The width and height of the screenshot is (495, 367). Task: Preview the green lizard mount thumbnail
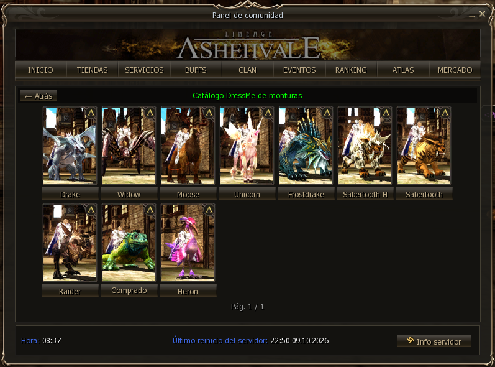129,243
